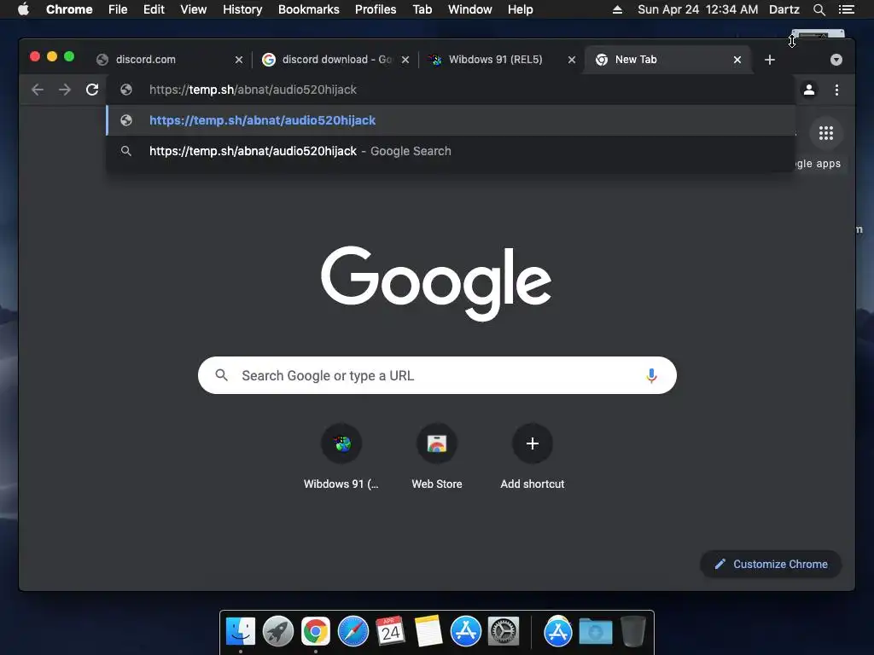874x655 pixels.
Task: Click the Dartz user name in menu bar
Action: pyautogui.click(x=784, y=9)
